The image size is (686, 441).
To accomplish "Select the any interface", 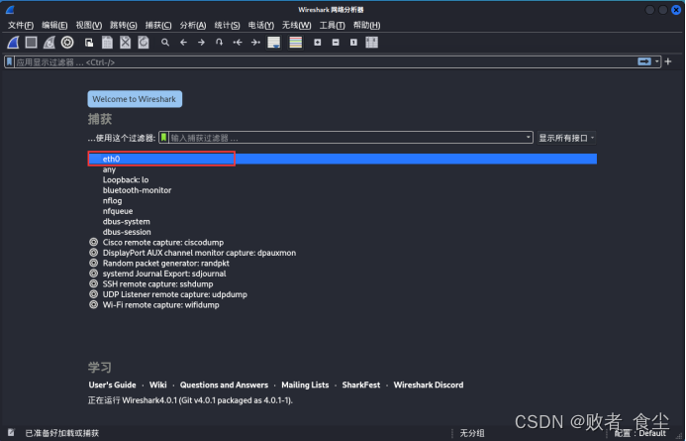I will coord(343,169).
